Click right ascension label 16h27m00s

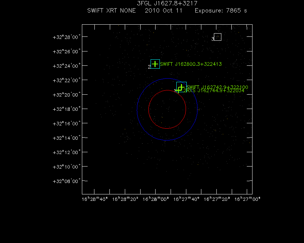point(247,199)
